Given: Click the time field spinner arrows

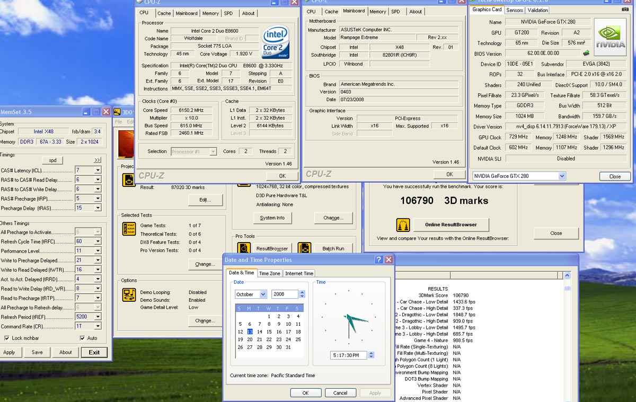Looking at the screenshot, I should click(x=371, y=355).
